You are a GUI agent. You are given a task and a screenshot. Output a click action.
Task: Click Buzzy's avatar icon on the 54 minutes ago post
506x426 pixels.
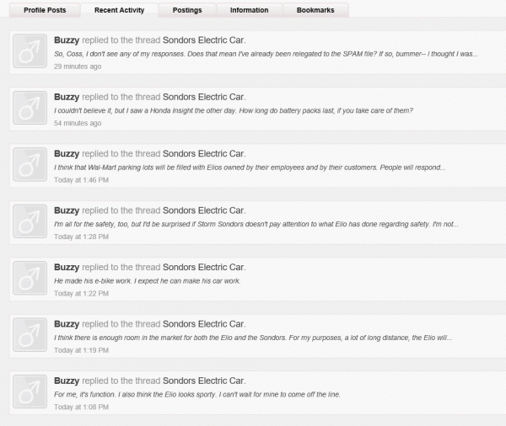click(x=31, y=111)
